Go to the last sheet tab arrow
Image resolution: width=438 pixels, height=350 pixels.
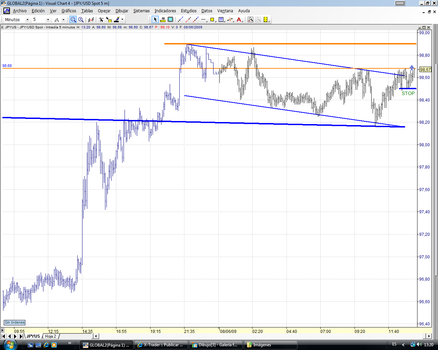[21, 336]
